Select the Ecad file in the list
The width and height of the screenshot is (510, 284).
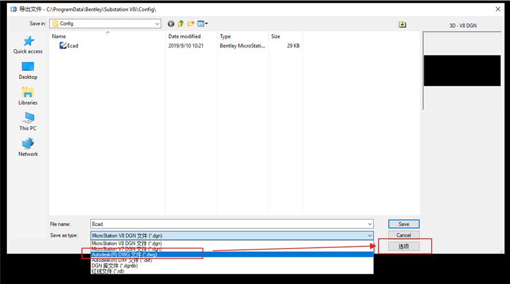69,46
